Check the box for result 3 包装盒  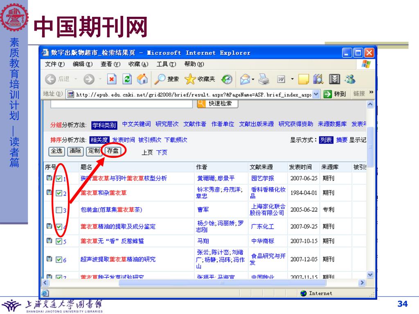tap(59, 210)
